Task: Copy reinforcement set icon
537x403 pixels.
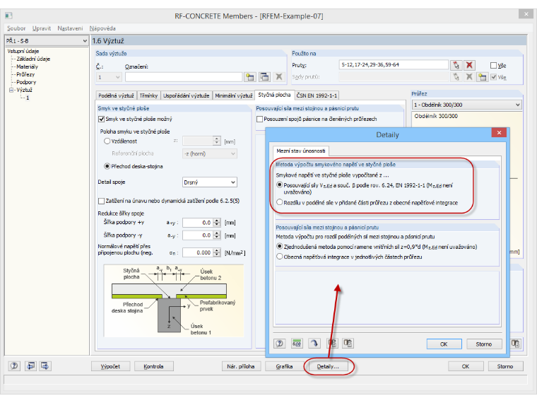Action: [264, 77]
